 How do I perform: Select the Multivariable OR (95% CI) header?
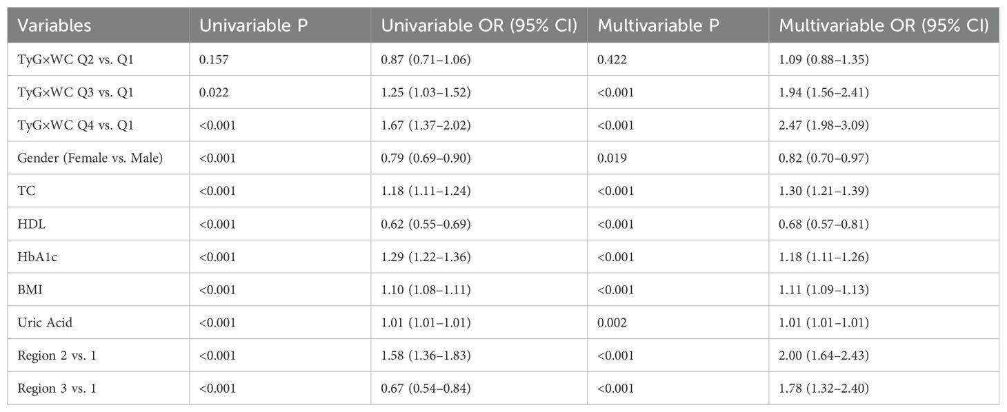coord(884,25)
